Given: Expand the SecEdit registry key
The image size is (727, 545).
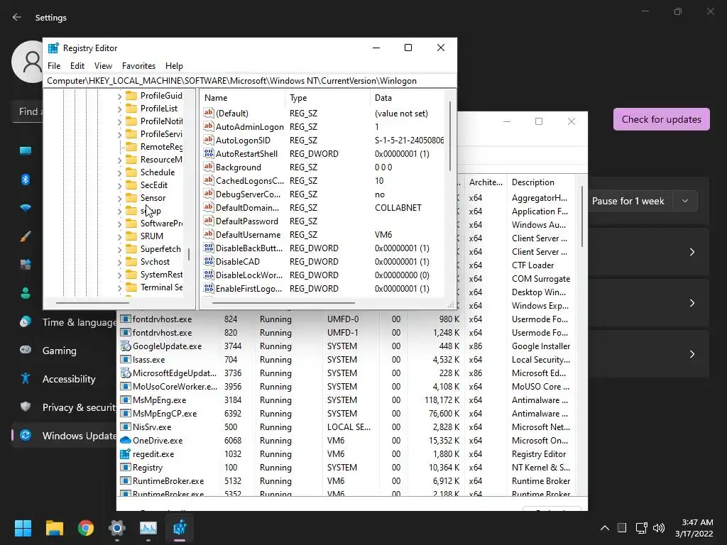Looking at the screenshot, I should pyautogui.click(x=119, y=185).
